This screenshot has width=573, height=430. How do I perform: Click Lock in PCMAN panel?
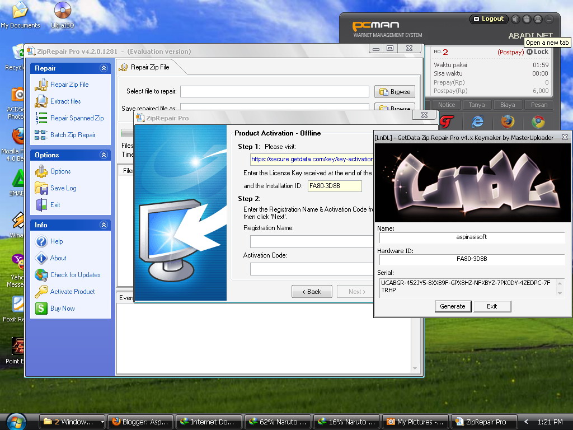pyautogui.click(x=537, y=52)
